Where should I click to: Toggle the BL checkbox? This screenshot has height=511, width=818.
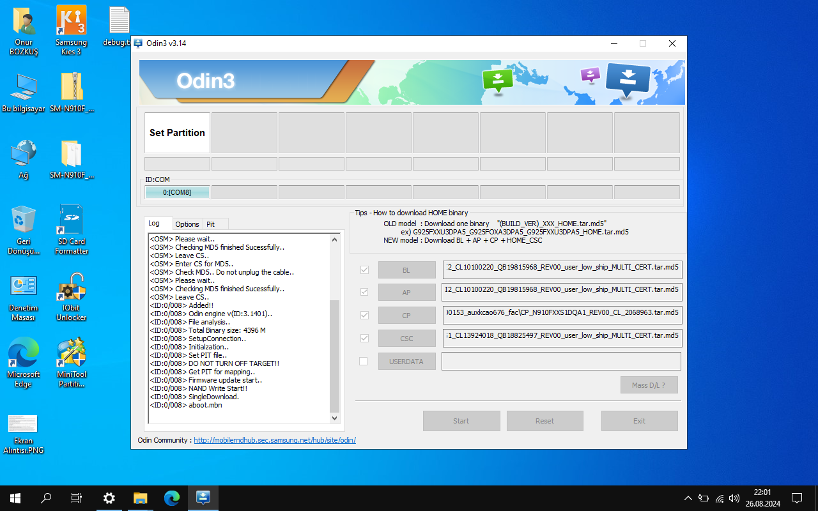pos(364,270)
